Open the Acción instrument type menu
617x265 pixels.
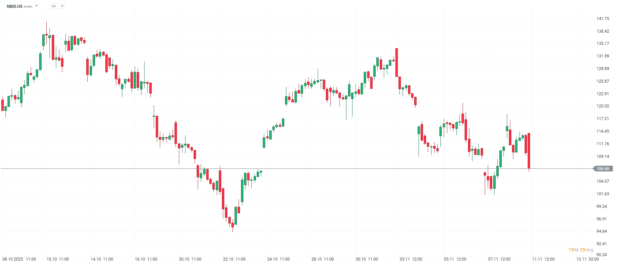[28, 6]
